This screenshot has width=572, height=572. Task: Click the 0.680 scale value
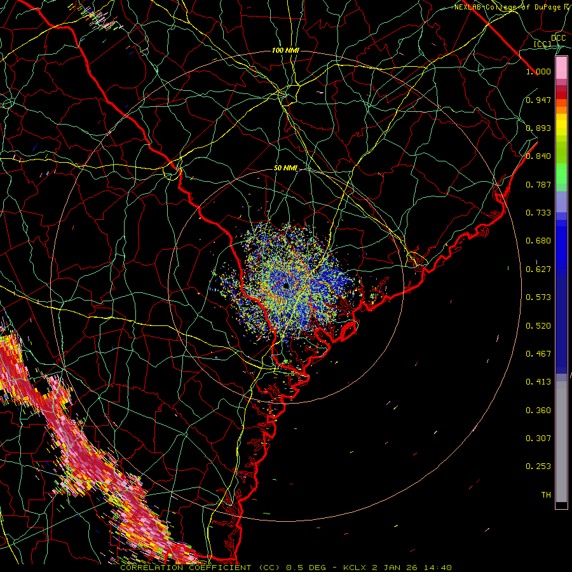pos(538,241)
